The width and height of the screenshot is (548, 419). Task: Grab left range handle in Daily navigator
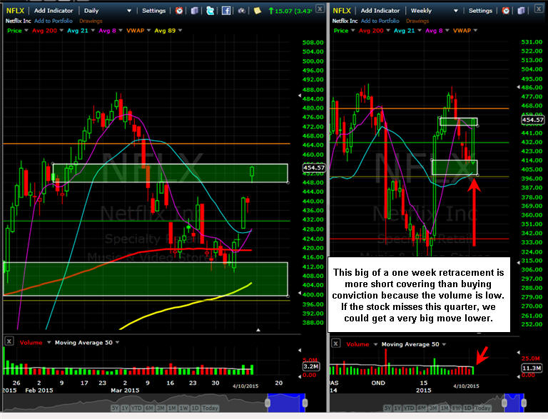click(x=268, y=403)
